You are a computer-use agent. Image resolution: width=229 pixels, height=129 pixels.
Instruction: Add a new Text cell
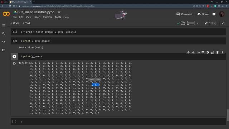(26, 23)
